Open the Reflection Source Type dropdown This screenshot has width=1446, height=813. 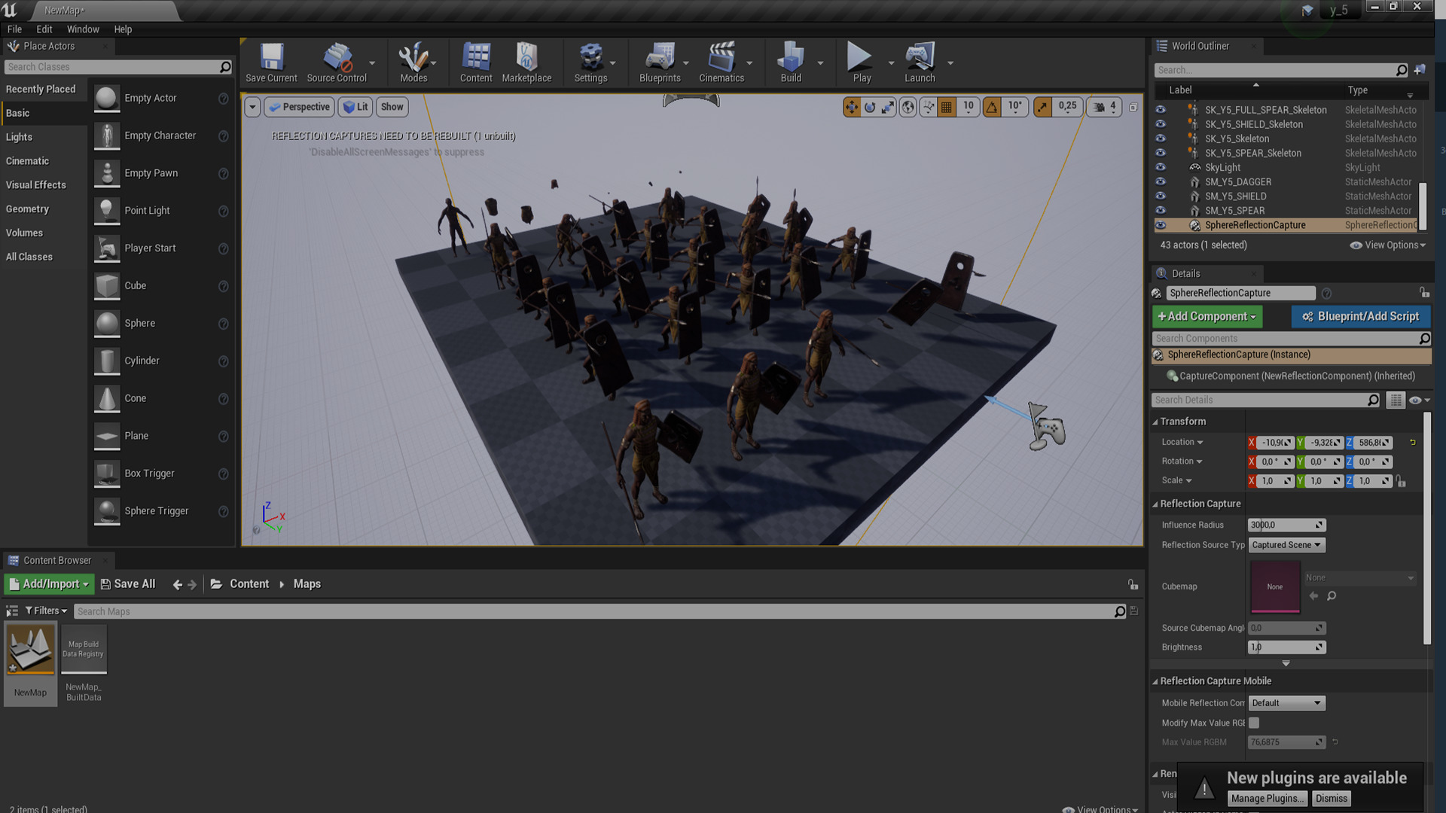(1286, 545)
